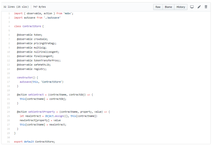Edit this file with the pencil icon
Image resolution: width=219 pixels, height=148 pixels.
point(199,7)
